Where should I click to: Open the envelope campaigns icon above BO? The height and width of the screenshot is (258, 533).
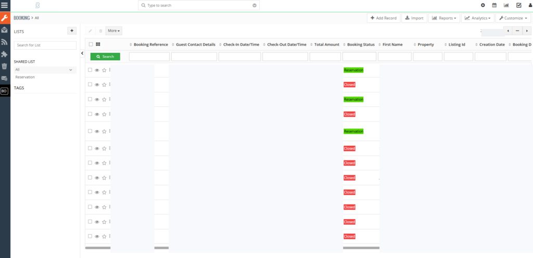click(4, 78)
